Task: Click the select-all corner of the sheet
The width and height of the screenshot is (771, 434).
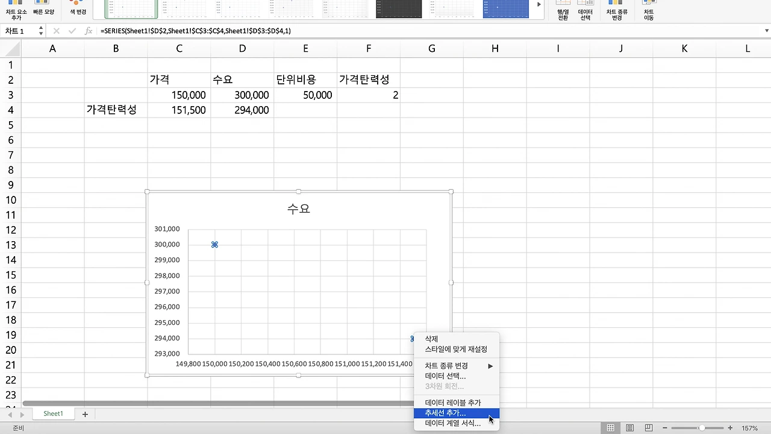Action: 10,49
